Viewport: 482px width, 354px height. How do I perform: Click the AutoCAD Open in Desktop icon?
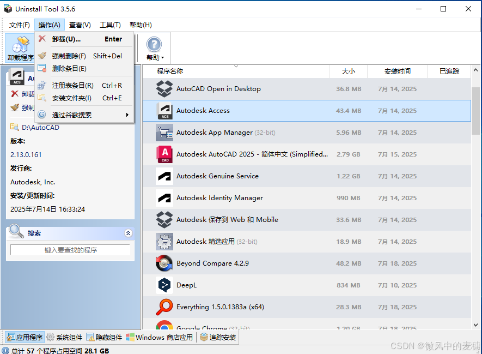pos(164,89)
